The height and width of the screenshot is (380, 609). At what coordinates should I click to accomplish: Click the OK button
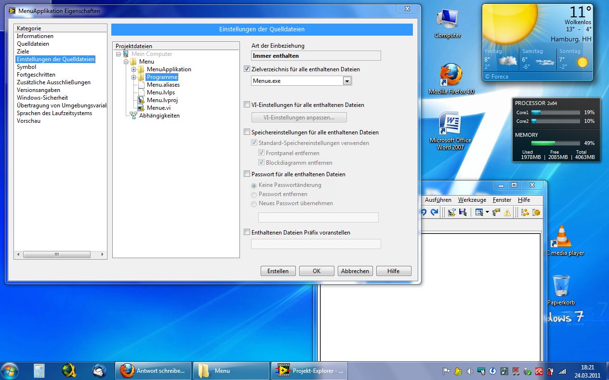(317, 271)
